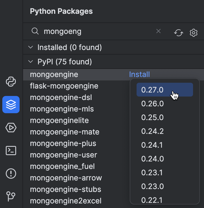Select the mongoengine-mls package

point(62,109)
